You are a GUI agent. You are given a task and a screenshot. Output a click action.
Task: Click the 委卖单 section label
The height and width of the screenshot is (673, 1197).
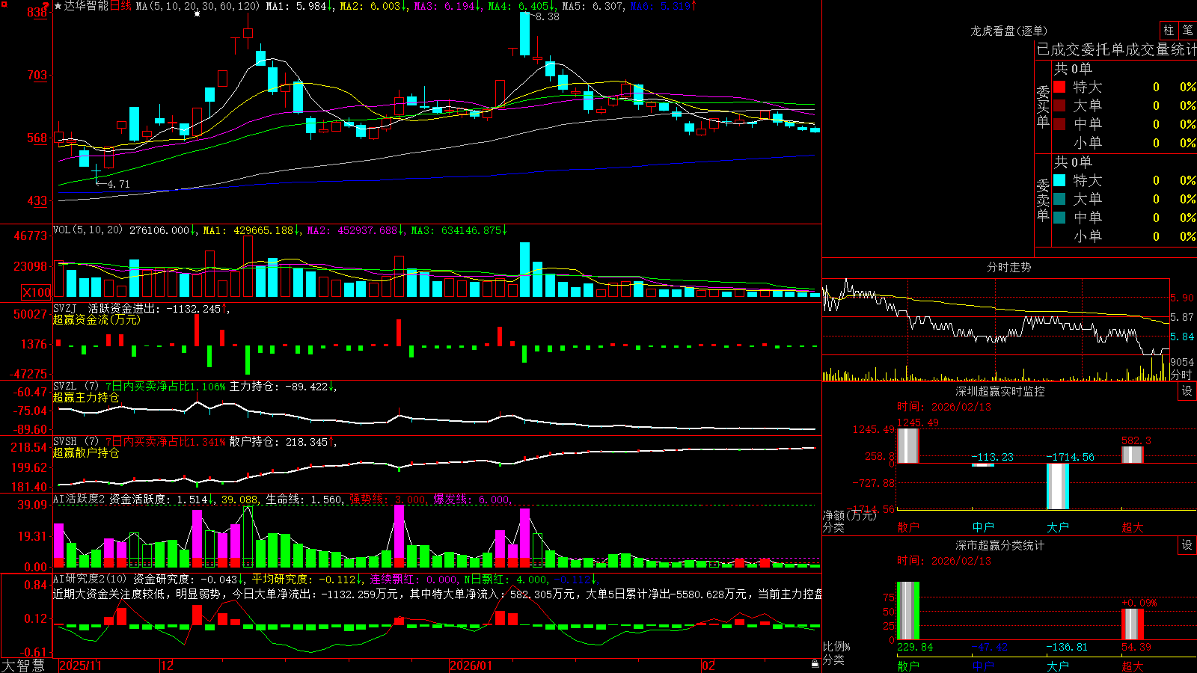(1043, 200)
